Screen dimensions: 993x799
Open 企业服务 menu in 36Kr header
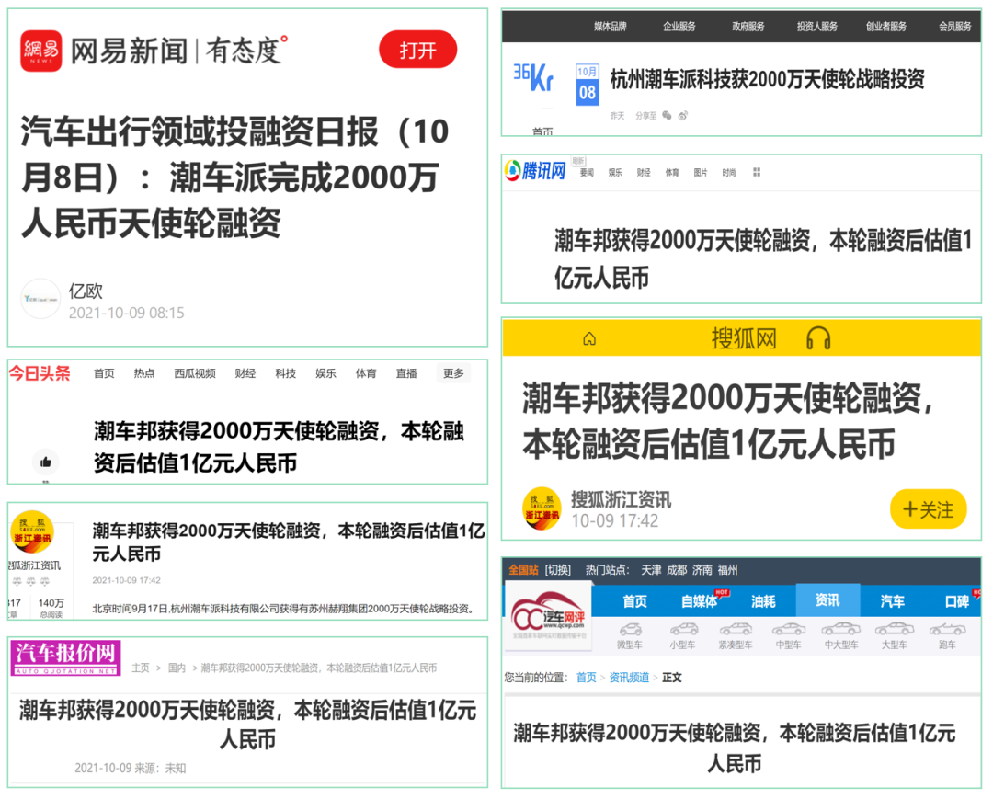click(679, 26)
